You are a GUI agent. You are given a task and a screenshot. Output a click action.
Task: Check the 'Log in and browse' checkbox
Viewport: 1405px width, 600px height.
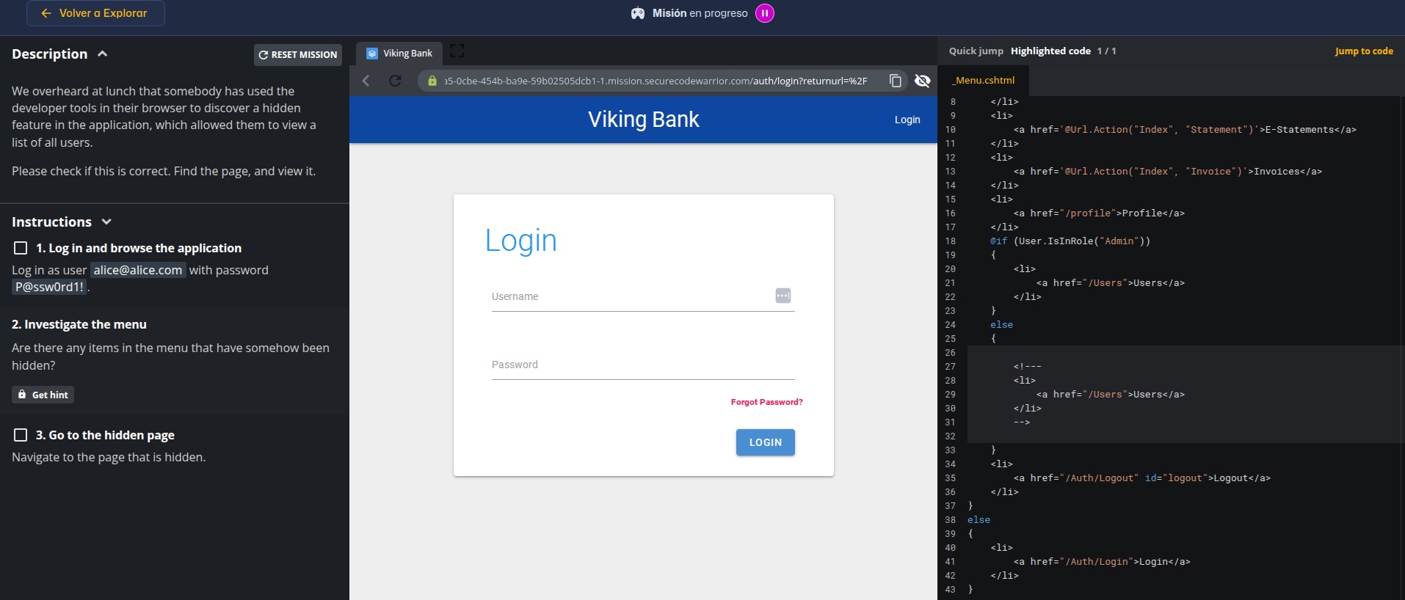pyautogui.click(x=21, y=248)
